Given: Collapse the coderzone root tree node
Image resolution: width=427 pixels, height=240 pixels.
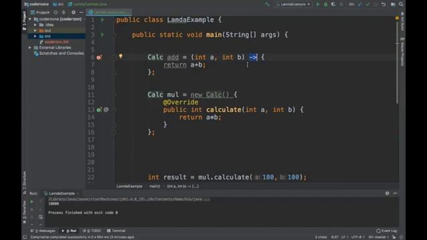Looking at the screenshot, I should click(x=30, y=19).
